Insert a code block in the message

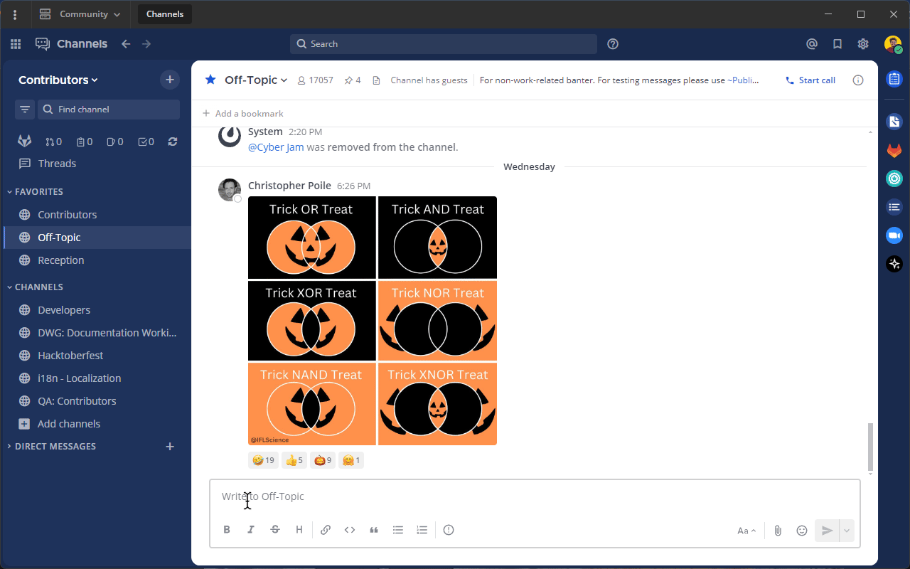[350, 529]
